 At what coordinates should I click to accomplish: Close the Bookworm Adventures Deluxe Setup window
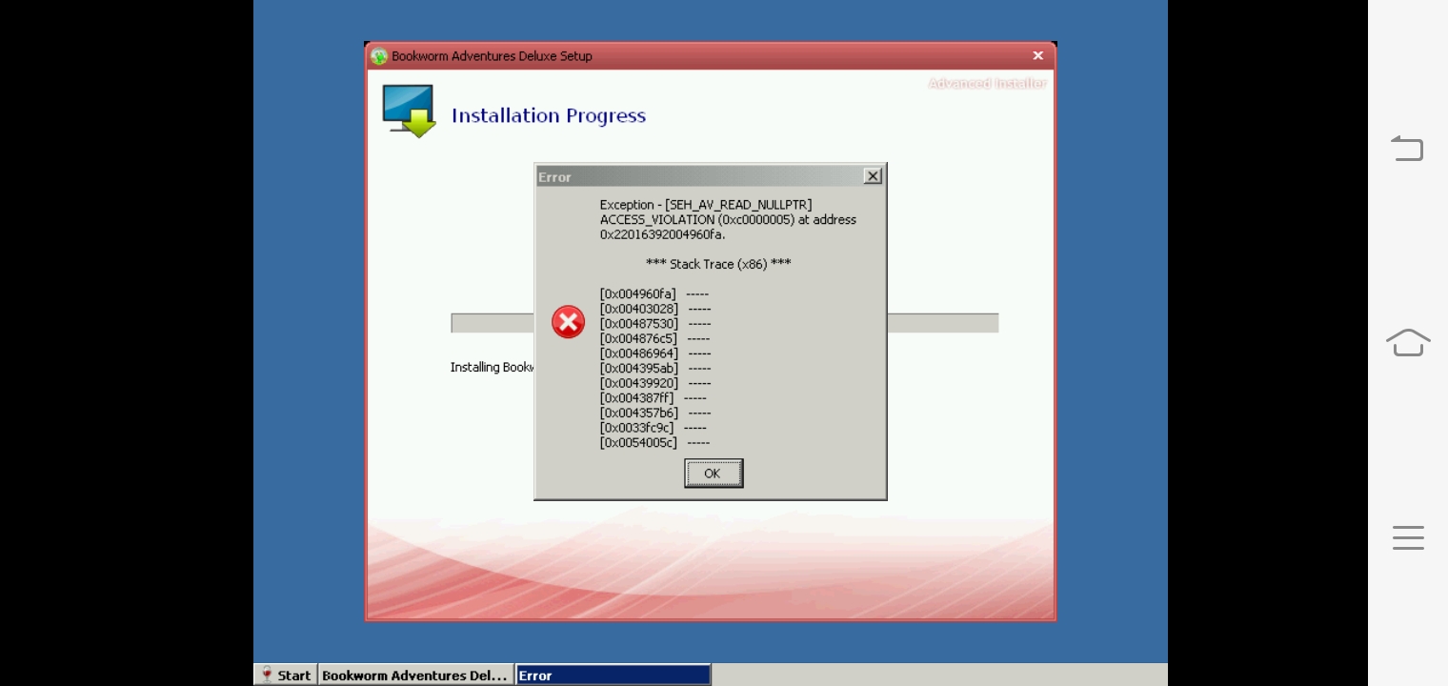click(1037, 56)
